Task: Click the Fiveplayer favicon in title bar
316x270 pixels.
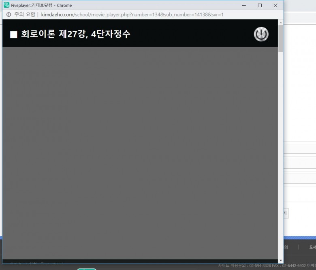Action: (6, 5)
